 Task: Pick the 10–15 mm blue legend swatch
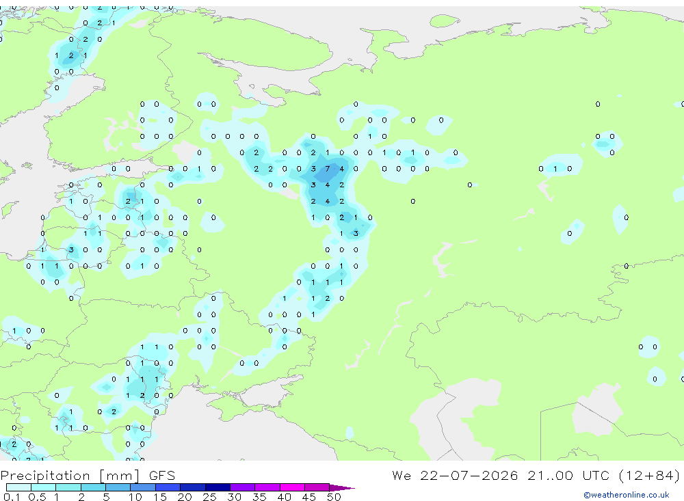[x=143, y=487]
